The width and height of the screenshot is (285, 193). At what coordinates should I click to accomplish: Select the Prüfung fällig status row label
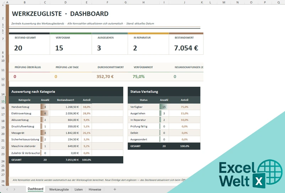coord(144,126)
